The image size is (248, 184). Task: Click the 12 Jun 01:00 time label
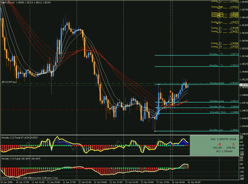tap(85, 182)
